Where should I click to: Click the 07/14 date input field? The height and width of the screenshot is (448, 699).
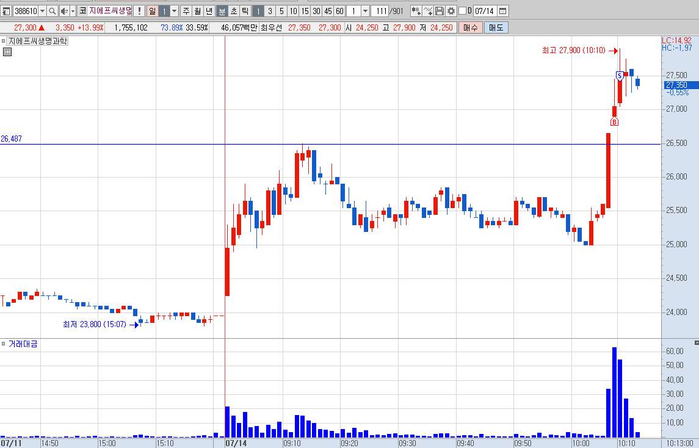pos(485,11)
